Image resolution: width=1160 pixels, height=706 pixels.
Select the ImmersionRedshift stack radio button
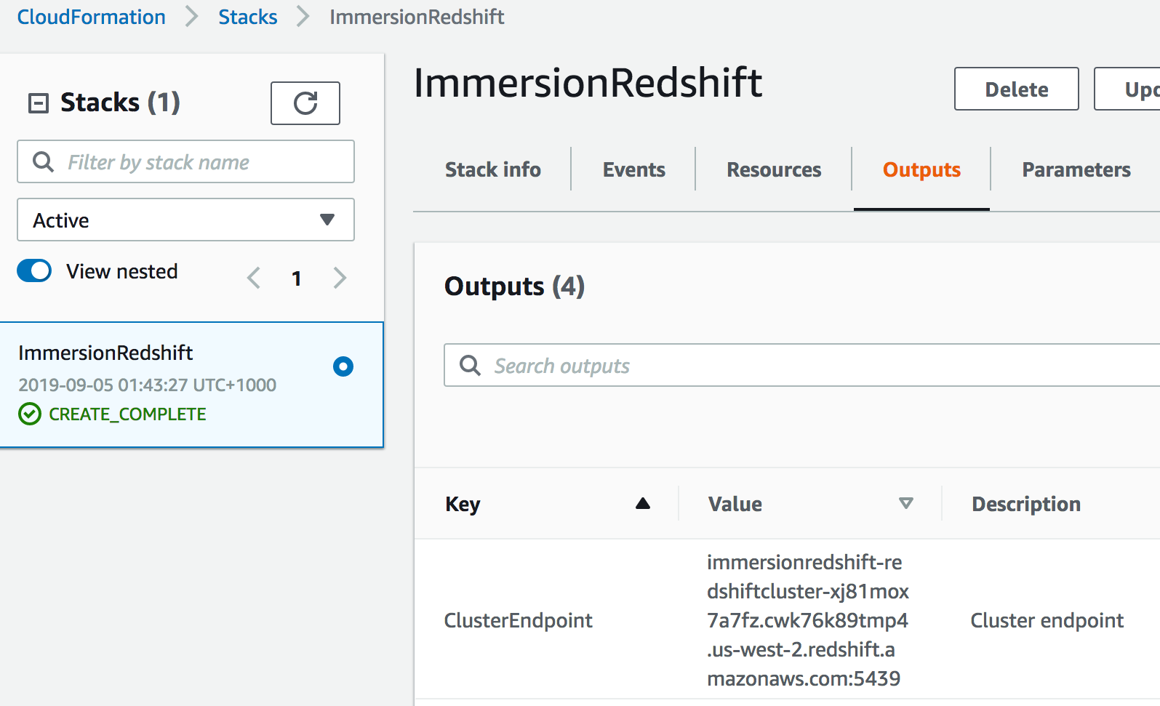pyautogui.click(x=343, y=366)
